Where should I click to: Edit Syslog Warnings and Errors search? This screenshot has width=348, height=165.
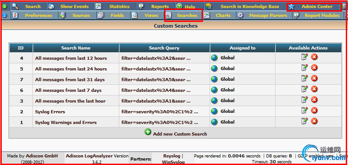tap(304, 121)
